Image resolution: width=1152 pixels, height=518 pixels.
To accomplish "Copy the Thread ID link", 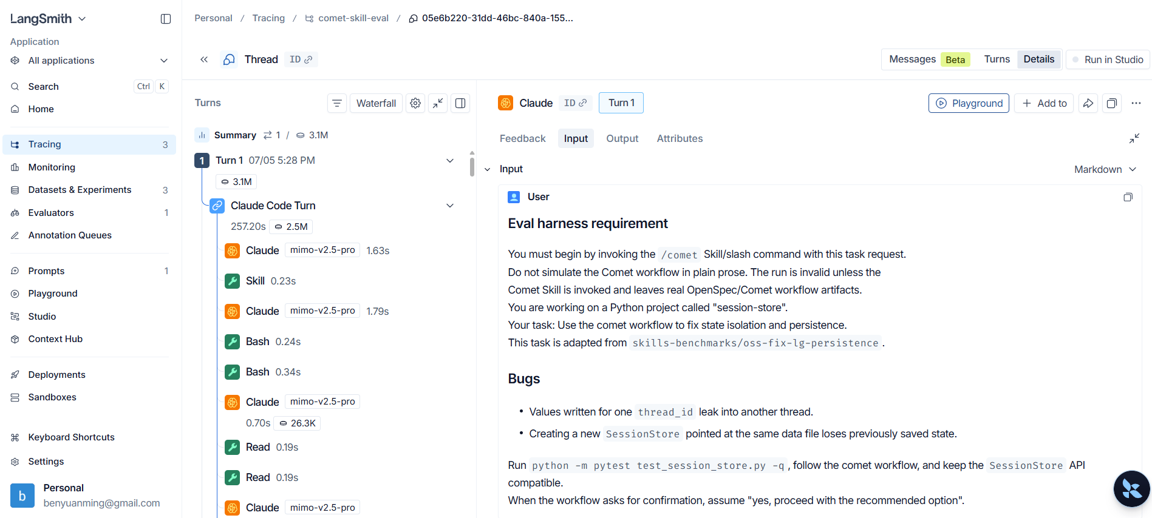I will click(x=301, y=59).
